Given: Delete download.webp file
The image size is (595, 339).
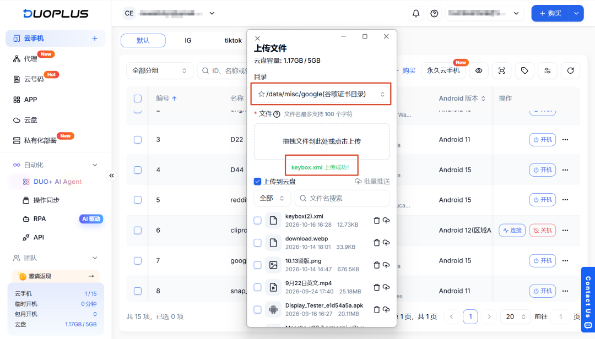Looking at the screenshot, I should pos(376,243).
